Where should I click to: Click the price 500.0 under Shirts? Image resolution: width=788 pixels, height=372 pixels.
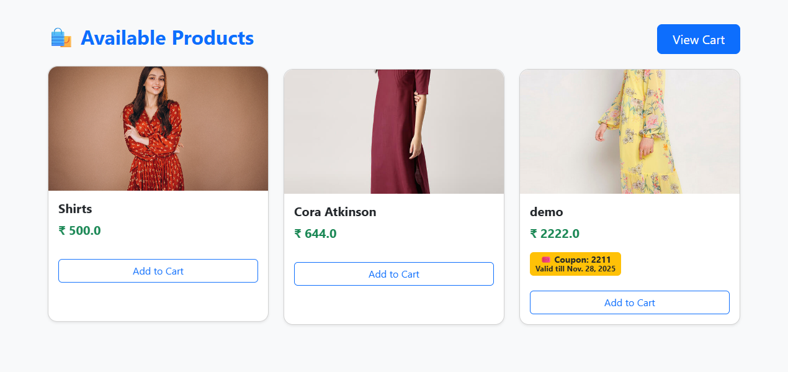click(x=84, y=230)
